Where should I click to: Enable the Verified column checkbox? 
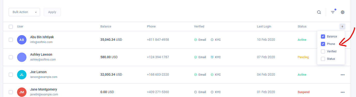323,51
